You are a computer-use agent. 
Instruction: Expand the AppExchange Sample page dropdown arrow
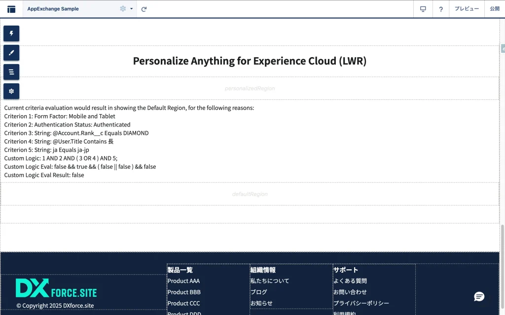(132, 9)
